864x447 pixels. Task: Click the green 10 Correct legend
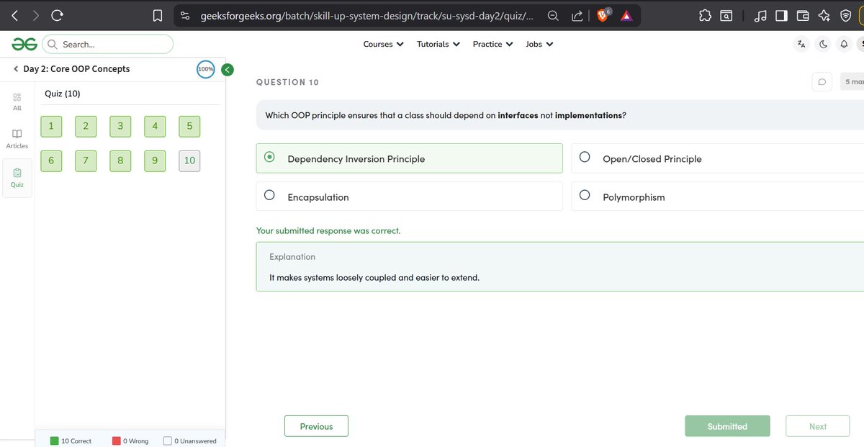pyautogui.click(x=71, y=441)
